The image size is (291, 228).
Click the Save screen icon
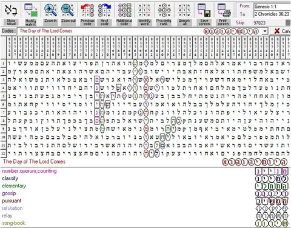click(x=204, y=10)
